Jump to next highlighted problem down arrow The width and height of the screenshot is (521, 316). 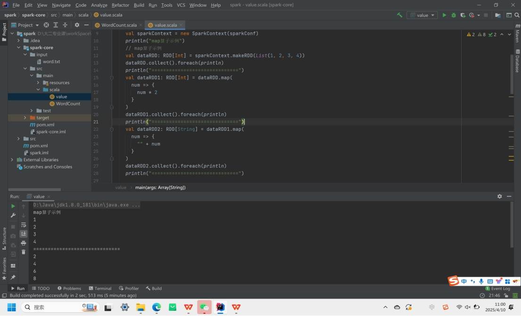pyautogui.click(x=509, y=34)
